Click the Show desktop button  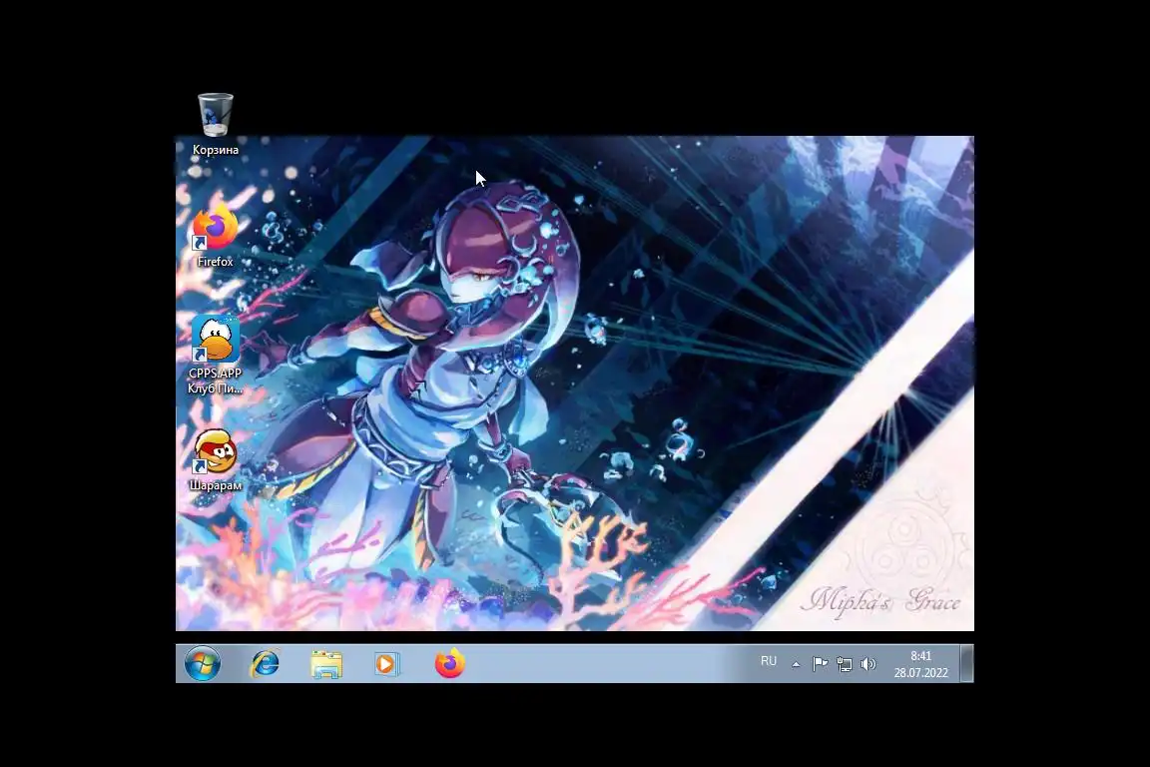pyautogui.click(x=966, y=664)
